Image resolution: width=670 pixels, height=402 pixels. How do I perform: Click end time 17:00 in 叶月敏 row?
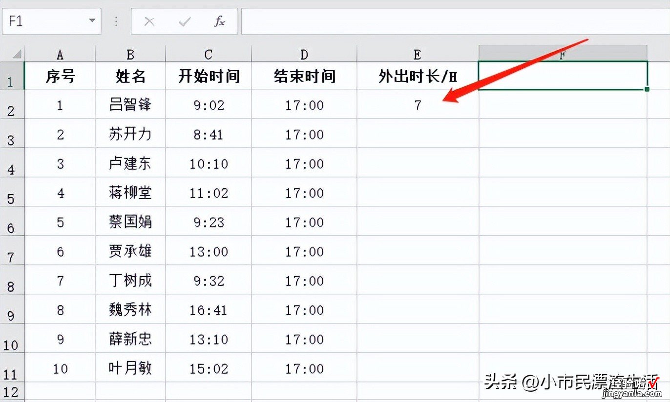304,368
